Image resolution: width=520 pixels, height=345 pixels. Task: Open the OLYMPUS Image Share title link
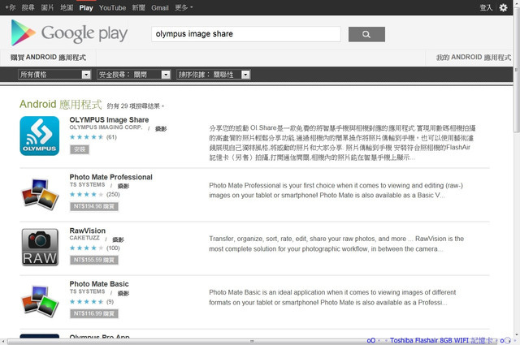[109, 119]
